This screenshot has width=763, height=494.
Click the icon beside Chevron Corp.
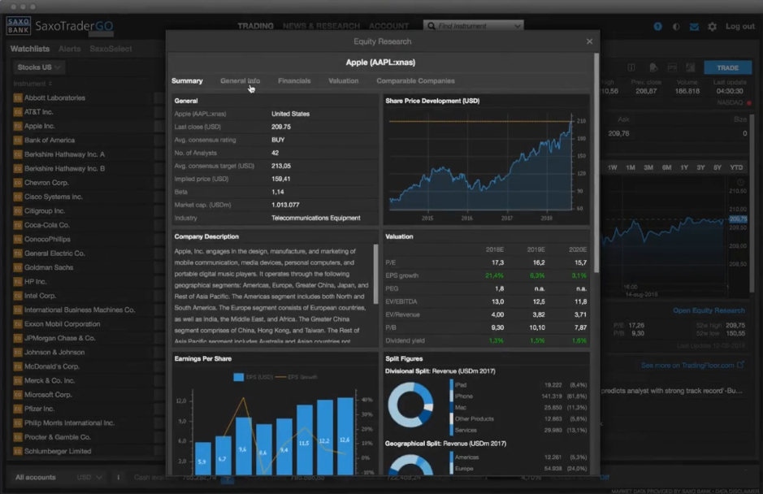pyautogui.click(x=18, y=183)
